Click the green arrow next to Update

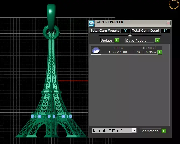coord(117,40)
